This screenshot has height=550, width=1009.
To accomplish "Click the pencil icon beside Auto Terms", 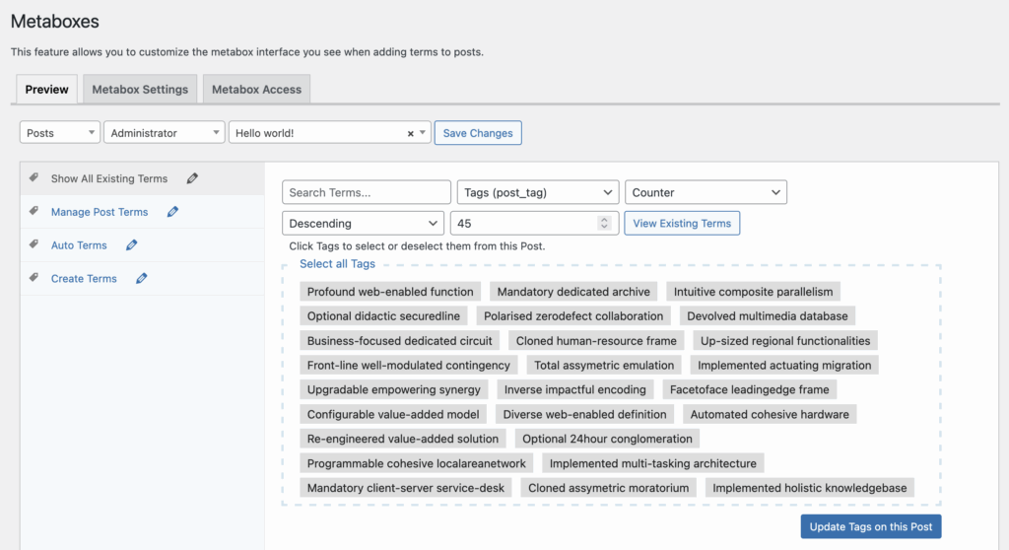I will click(132, 245).
